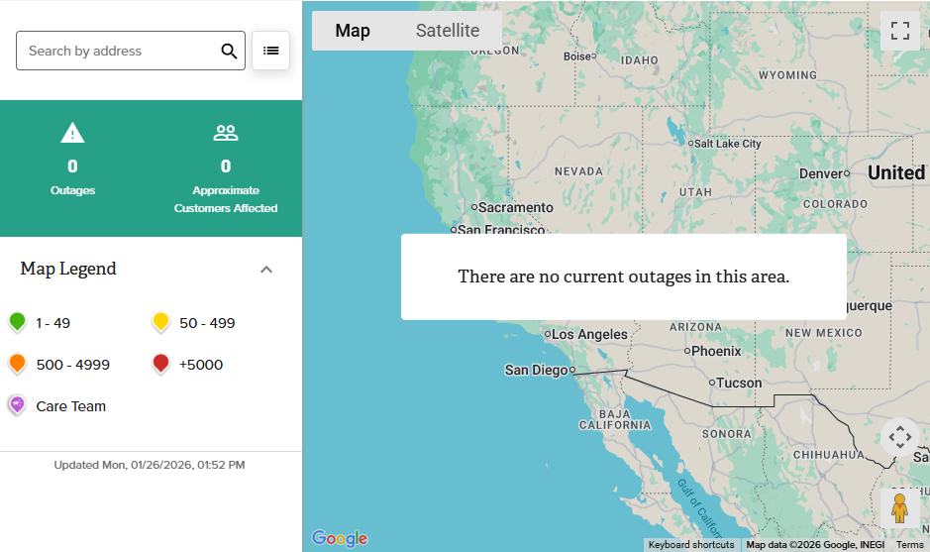Click the Street View pegman

pyautogui.click(x=899, y=508)
